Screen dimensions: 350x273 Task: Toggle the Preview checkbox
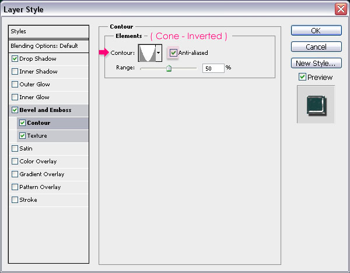tap(302, 77)
